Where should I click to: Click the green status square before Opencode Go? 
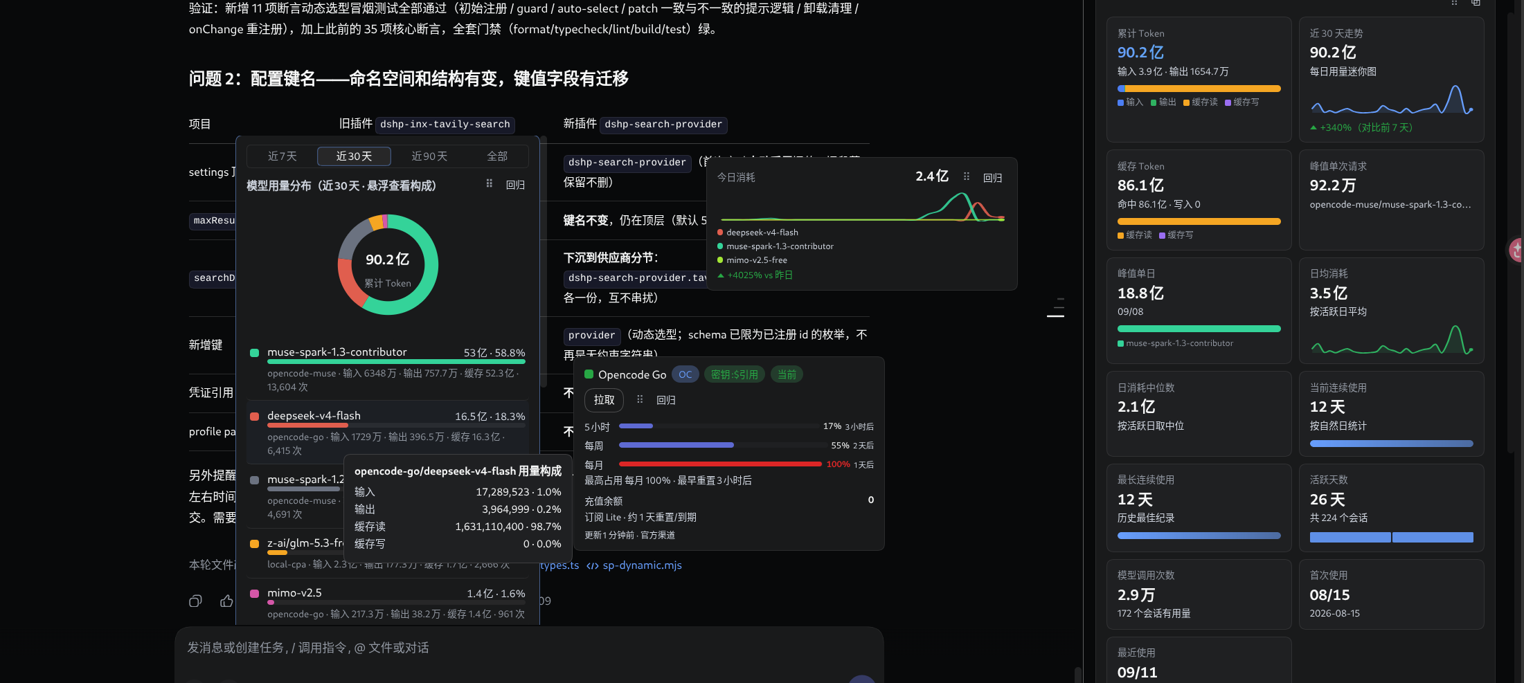click(x=589, y=374)
